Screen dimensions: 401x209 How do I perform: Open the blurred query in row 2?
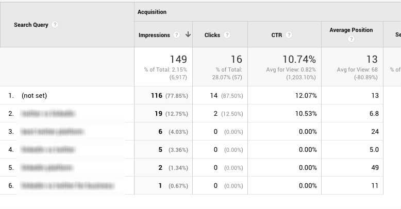[x=48, y=113]
